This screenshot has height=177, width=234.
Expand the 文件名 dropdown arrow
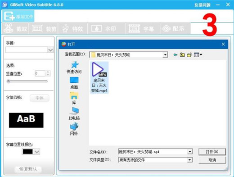click(x=190, y=152)
